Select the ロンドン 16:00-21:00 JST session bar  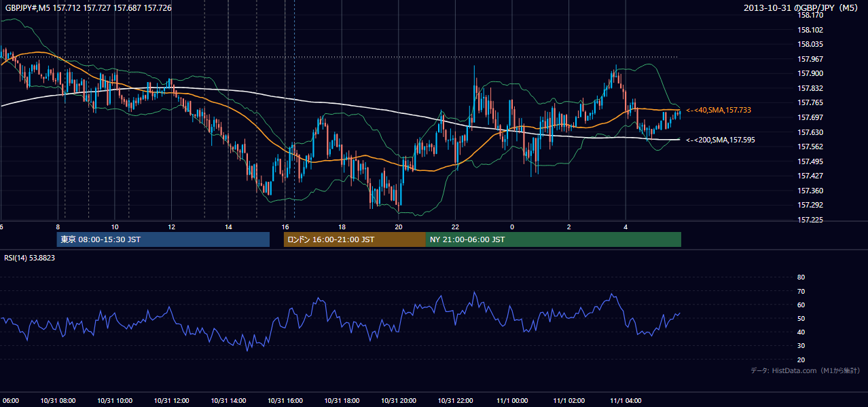[x=355, y=239]
